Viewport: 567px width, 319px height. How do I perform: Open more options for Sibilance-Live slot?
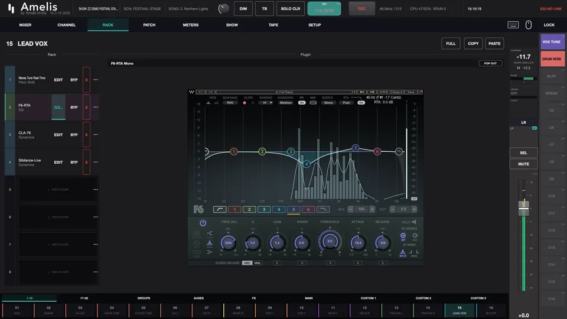96,162
